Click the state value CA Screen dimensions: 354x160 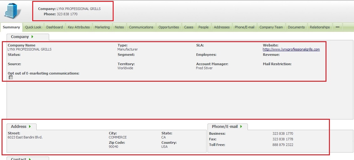point(163,137)
